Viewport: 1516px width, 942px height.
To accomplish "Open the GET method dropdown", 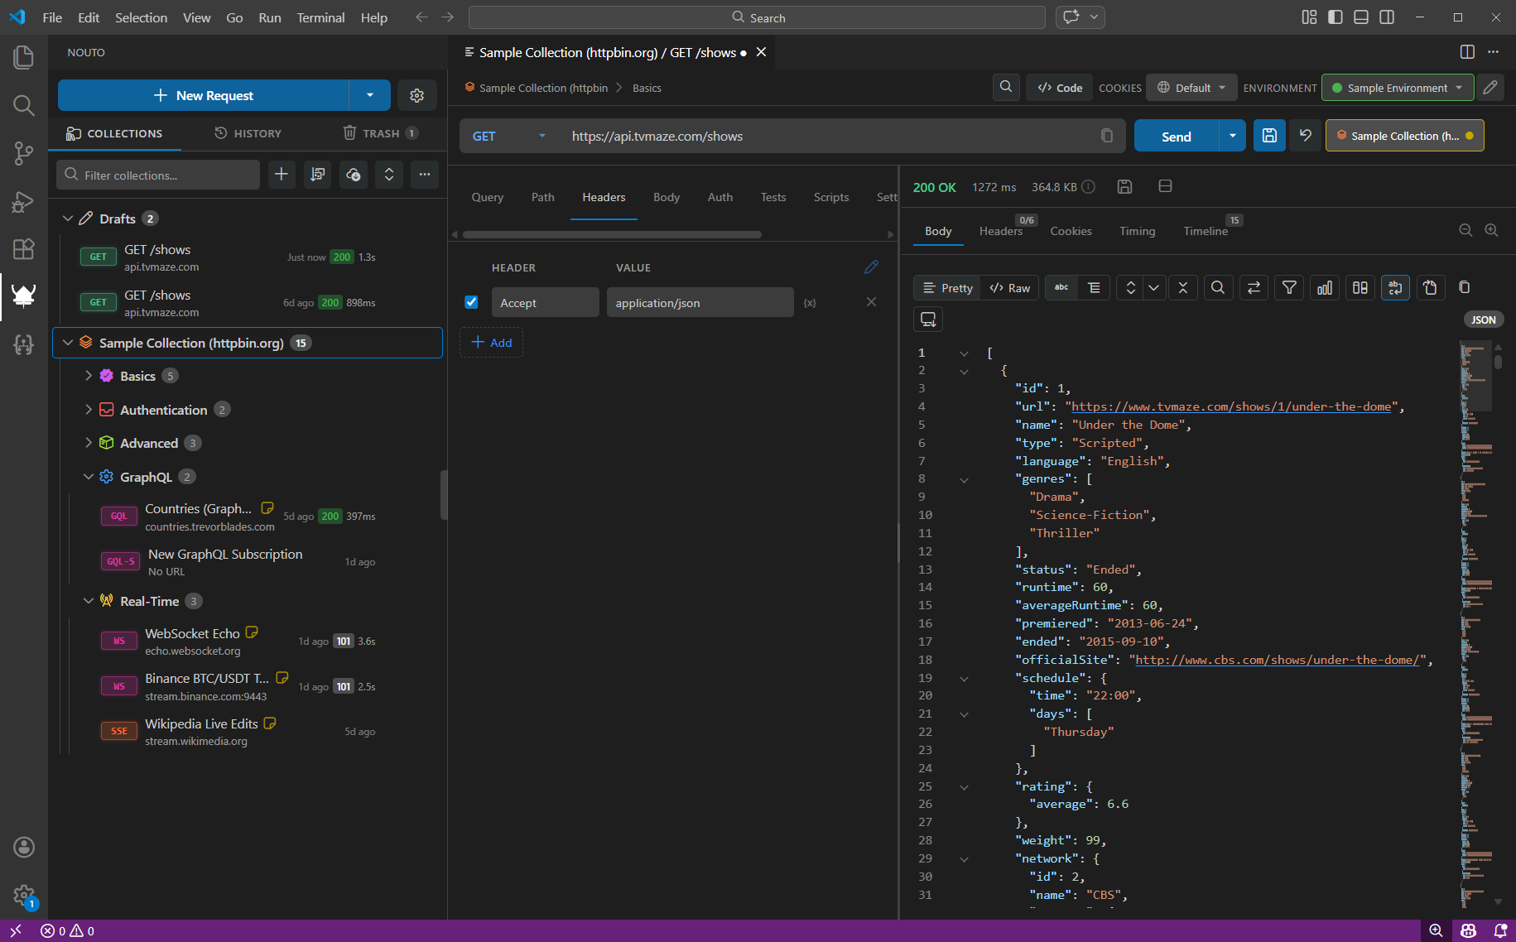I will pos(509,136).
